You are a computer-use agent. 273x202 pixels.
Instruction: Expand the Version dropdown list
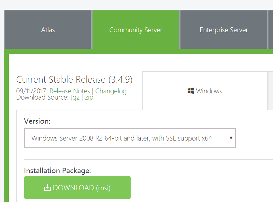pyautogui.click(x=130, y=138)
